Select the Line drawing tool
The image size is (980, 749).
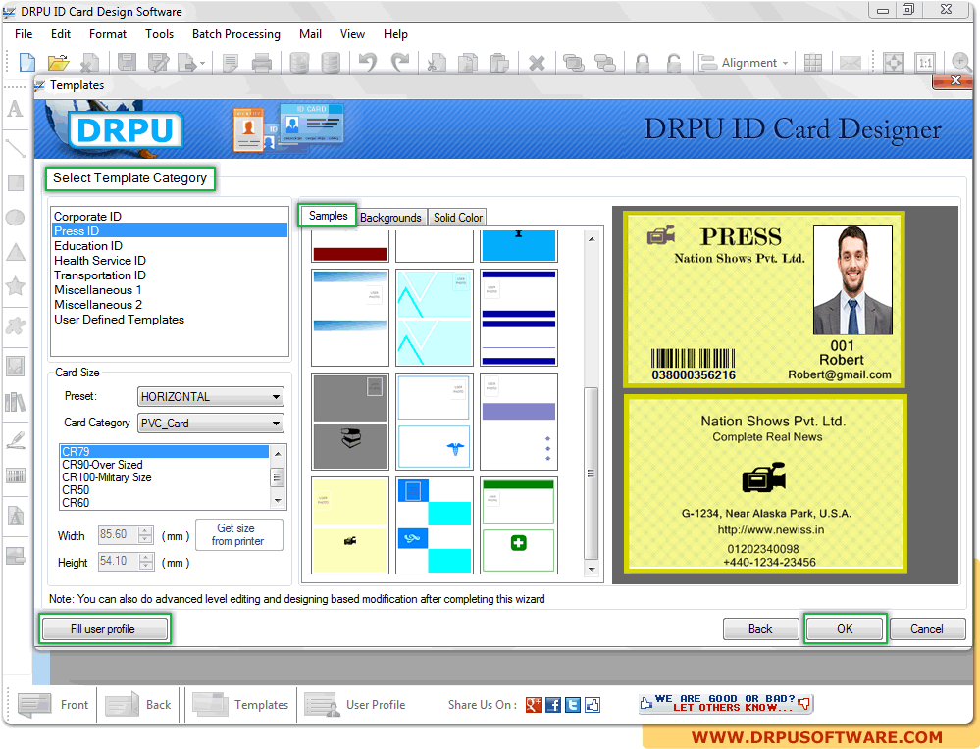[15, 148]
